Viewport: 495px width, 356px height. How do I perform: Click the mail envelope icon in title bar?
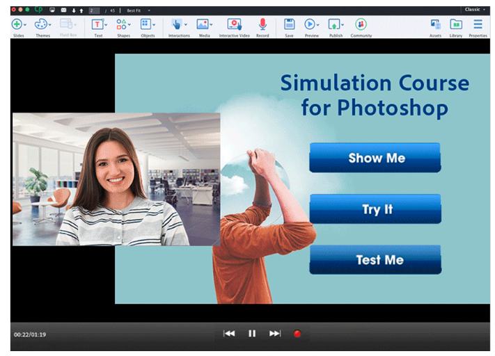pos(64,10)
